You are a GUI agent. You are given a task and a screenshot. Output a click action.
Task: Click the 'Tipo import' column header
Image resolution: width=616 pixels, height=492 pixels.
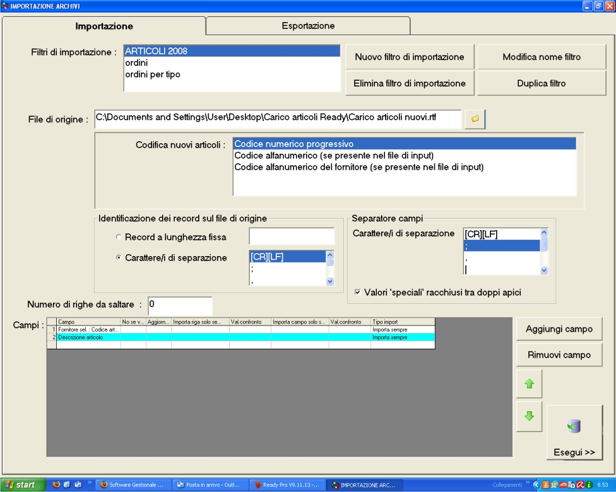click(403, 322)
